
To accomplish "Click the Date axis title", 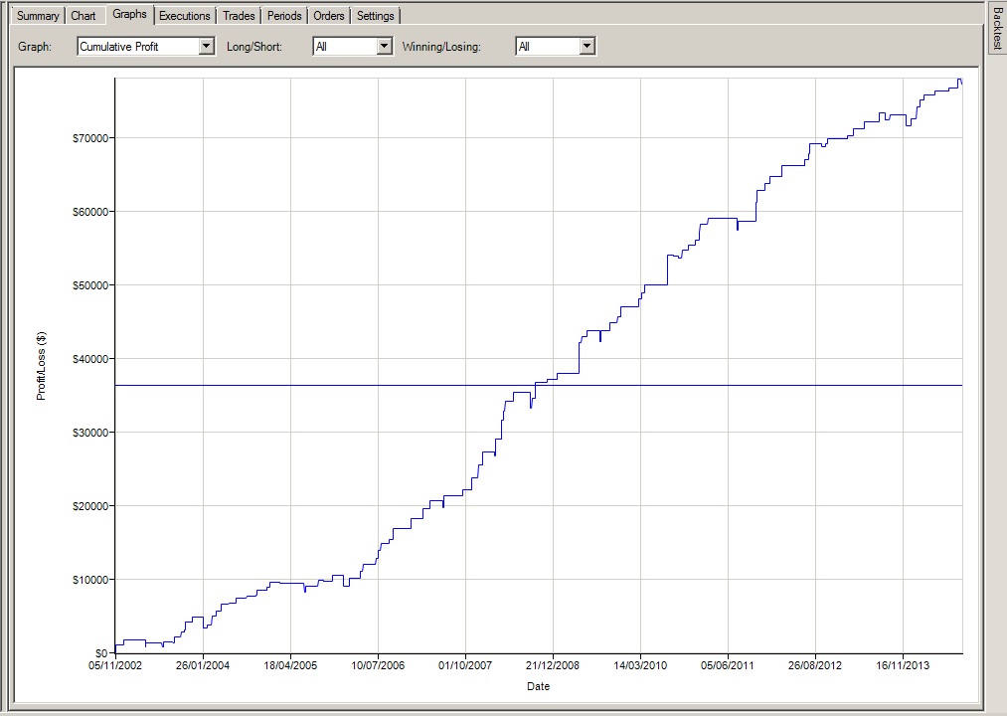I will [x=538, y=686].
